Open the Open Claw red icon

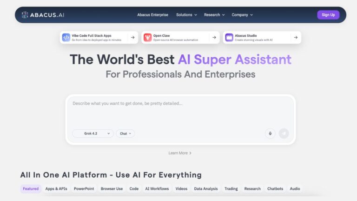tap(147, 37)
